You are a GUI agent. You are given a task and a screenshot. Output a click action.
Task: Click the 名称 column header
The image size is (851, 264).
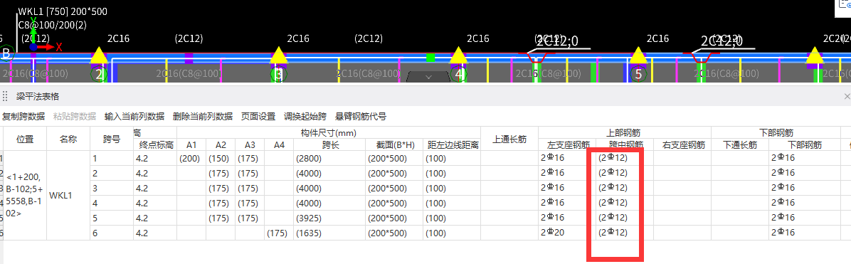68,139
